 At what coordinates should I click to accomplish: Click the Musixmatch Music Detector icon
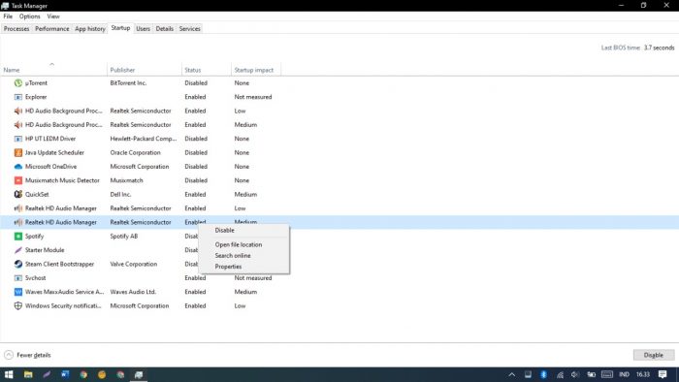17,180
